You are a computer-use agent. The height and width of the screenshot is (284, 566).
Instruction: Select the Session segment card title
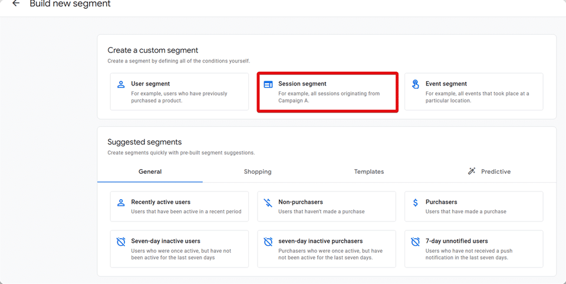pos(302,84)
